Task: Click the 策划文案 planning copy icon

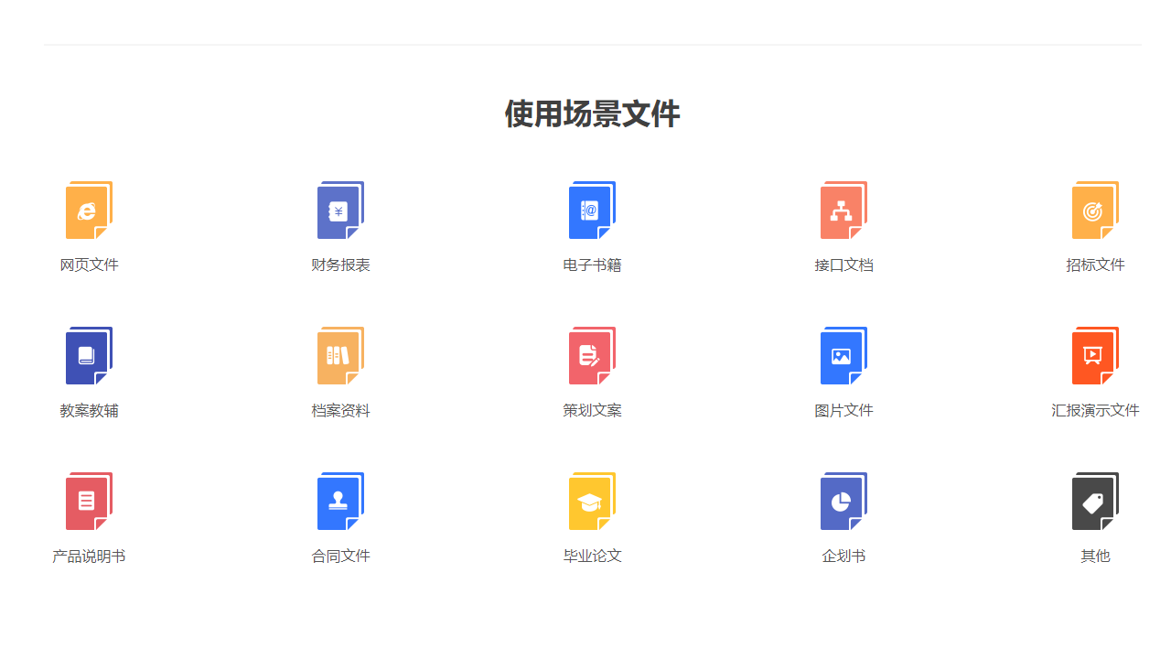Action: [591, 355]
